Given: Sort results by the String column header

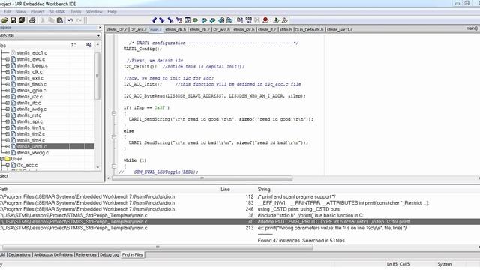Looking at the screenshot, I should point(264,190).
